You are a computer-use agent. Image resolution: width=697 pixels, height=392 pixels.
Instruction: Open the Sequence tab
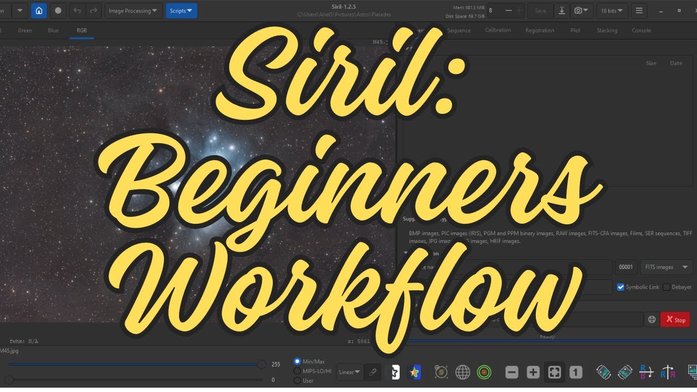[x=458, y=30]
